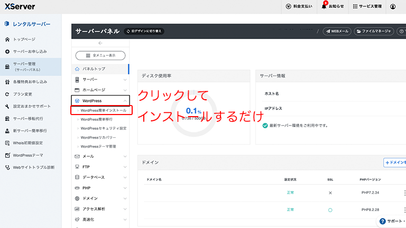Open options for the PHP8.2.28 domain row
The height and width of the screenshot is (228, 406).
404,210
